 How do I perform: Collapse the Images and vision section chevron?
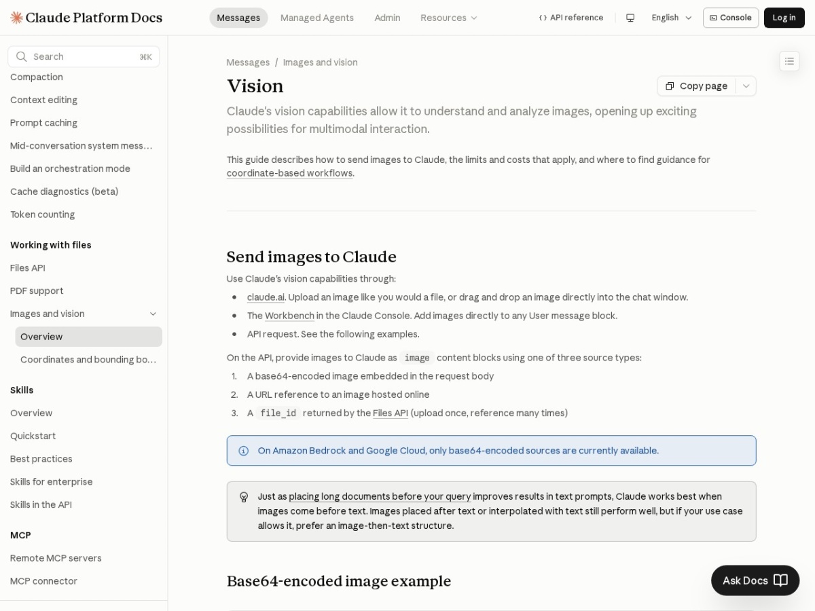153,314
